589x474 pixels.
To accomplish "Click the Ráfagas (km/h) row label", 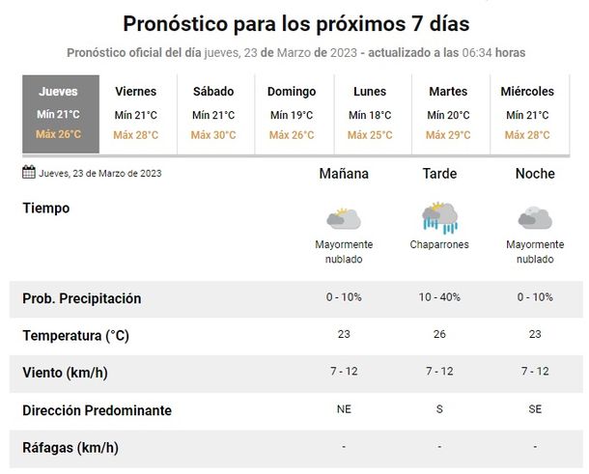I will pos(70,447).
